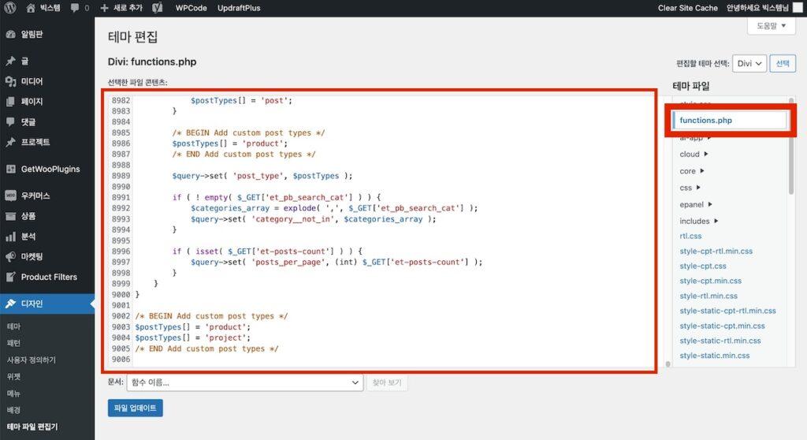This screenshot has width=807, height=440.
Task: Expand the core folder
Action: [692, 171]
